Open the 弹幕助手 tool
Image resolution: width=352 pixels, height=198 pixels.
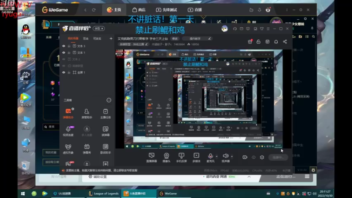[x=68, y=113]
